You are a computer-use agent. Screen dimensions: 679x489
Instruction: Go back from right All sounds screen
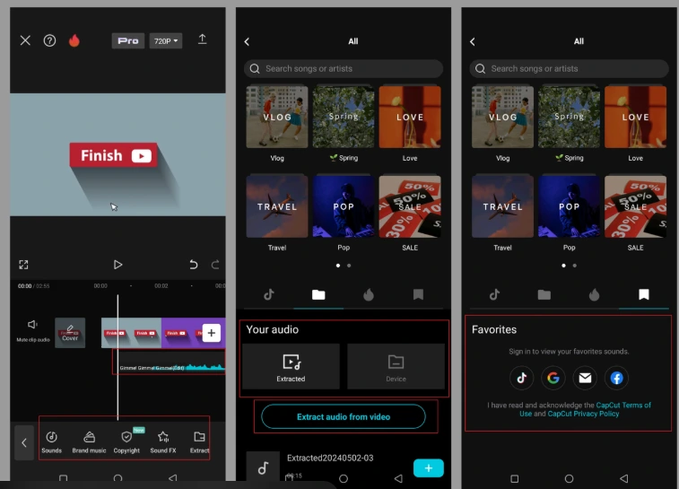[473, 41]
